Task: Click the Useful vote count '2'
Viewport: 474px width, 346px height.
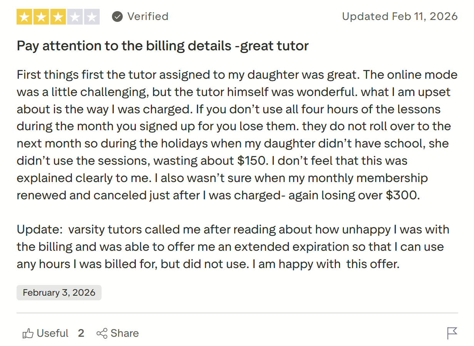Action: click(x=81, y=333)
